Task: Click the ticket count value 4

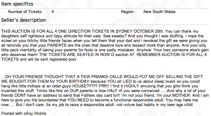Action: click(x=53, y=12)
